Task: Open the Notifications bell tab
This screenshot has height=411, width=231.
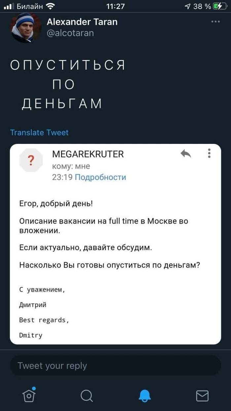Action: click(x=145, y=395)
